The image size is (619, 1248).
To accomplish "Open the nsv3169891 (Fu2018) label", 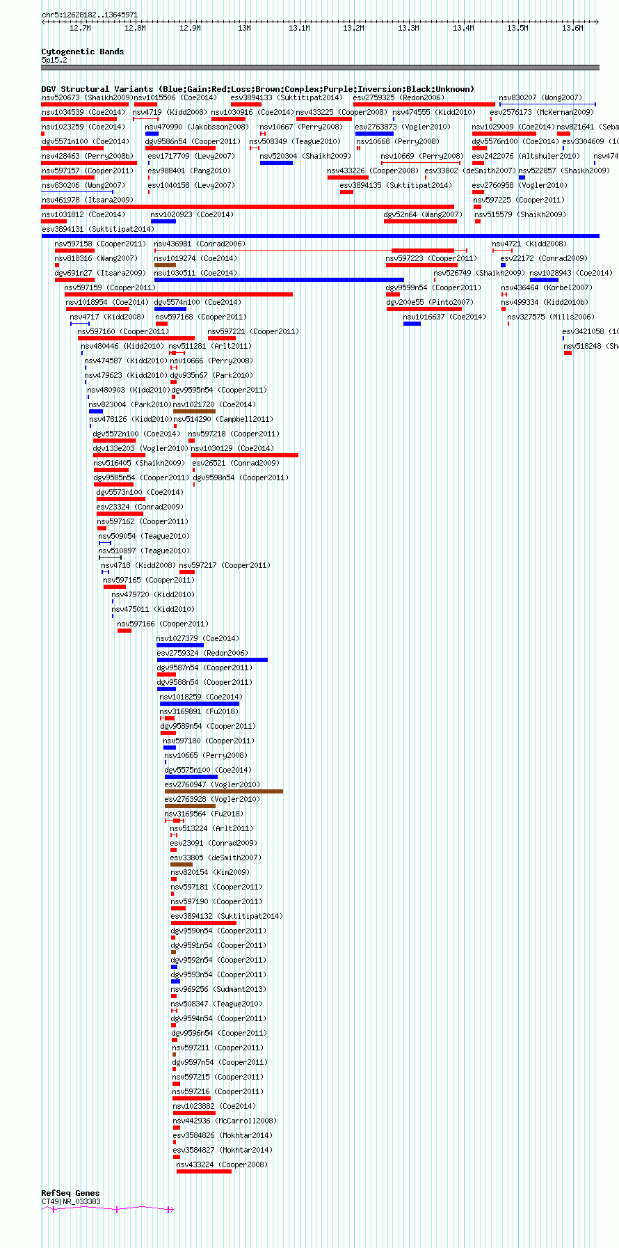I will coord(199,711).
